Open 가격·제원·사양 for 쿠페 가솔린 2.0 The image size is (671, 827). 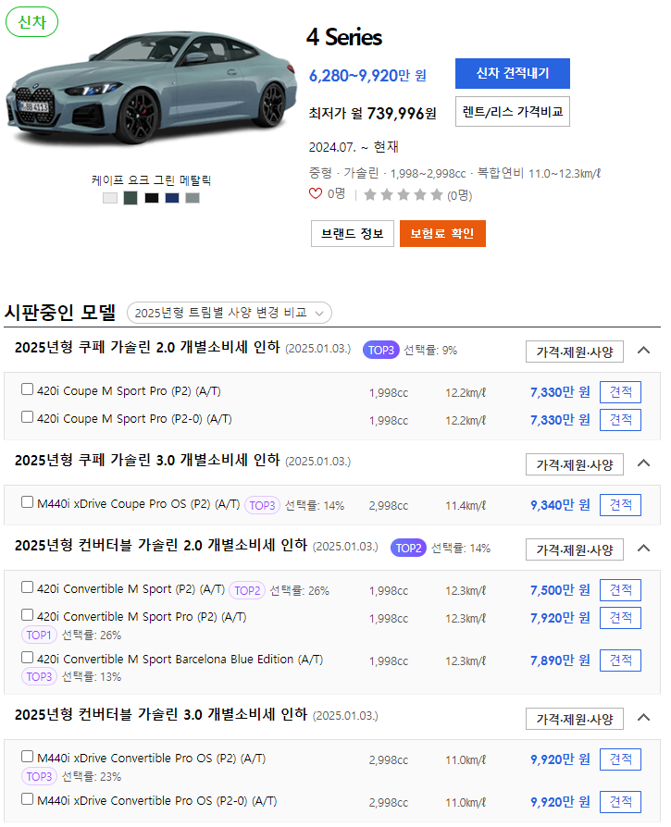pos(575,352)
